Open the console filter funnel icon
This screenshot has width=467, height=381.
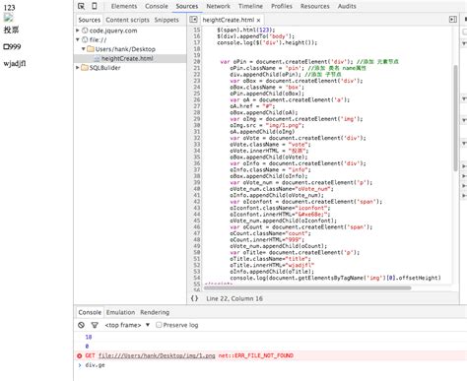95,325
